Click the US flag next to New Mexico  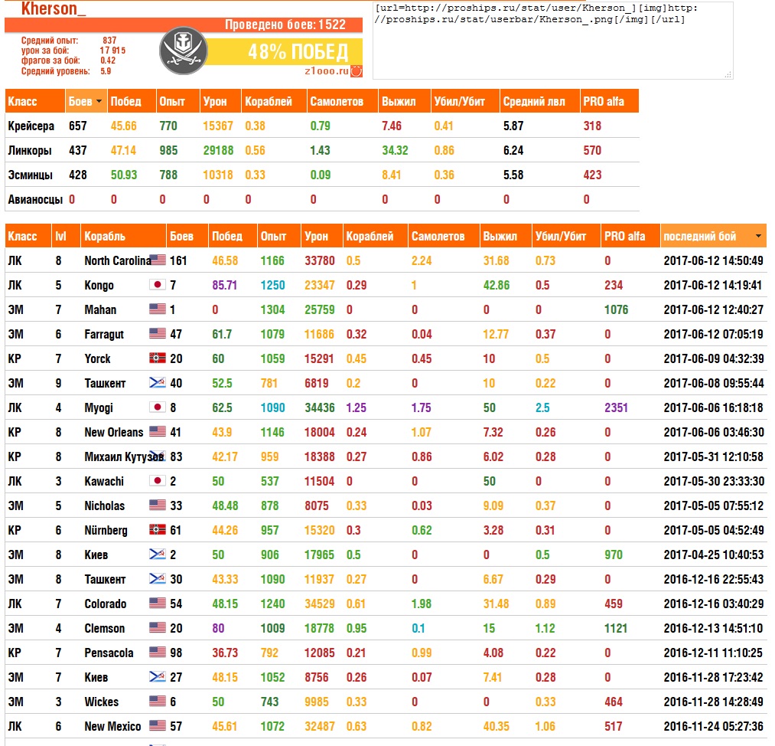pos(158,725)
